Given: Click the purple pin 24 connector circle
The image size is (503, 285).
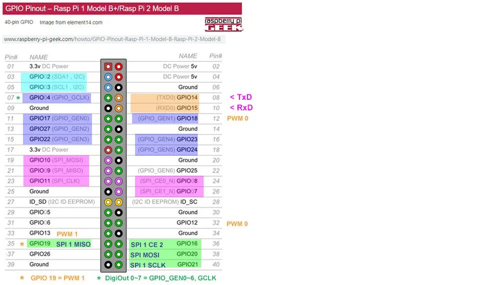Looking at the screenshot, I should pos(118,181).
